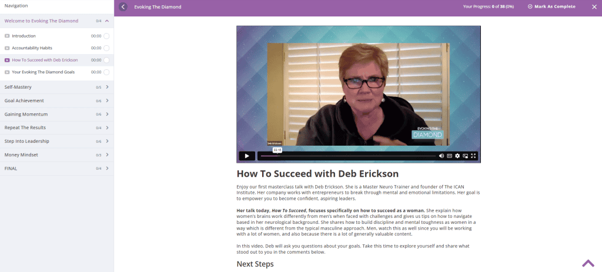Seek along the video progress bar
This screenshot has height=272, width=602.
(347, 156)
